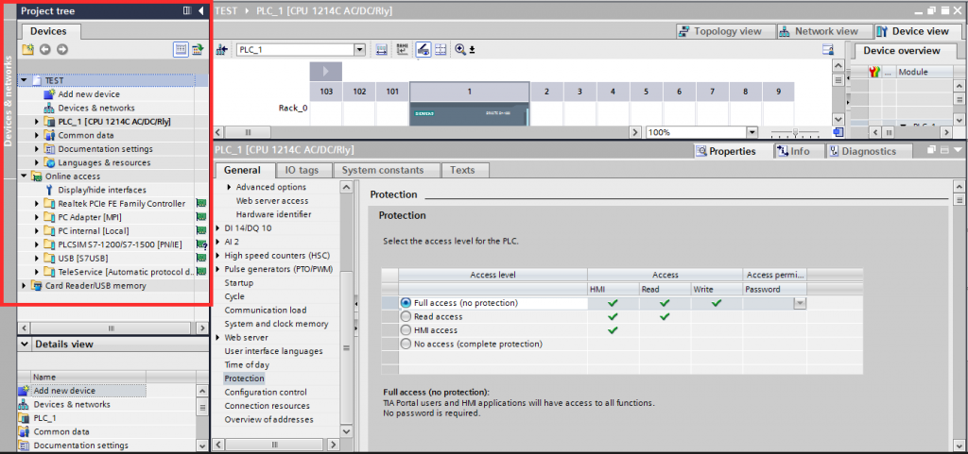Collapse the TEST project root node
The image size is (968, 454).
(24, 80)
